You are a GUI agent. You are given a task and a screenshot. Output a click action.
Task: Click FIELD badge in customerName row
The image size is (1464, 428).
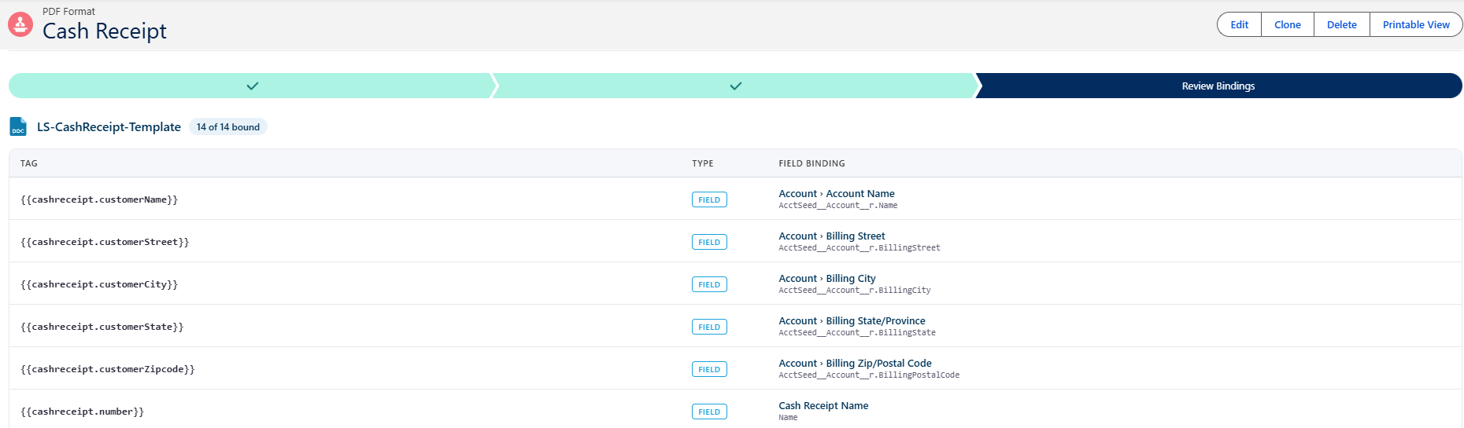709,199
